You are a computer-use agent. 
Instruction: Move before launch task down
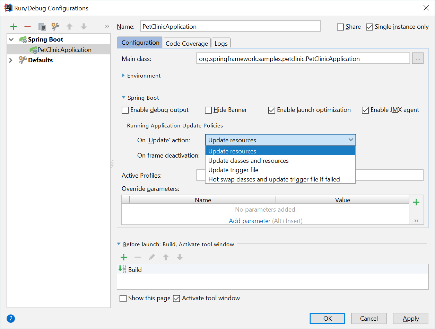pyautogui.click(x=180, y=257)
